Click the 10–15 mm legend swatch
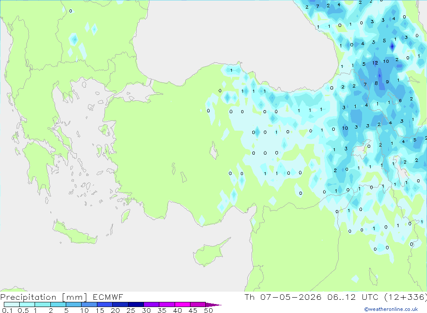 pyautogui.click(x=89, y=304)
